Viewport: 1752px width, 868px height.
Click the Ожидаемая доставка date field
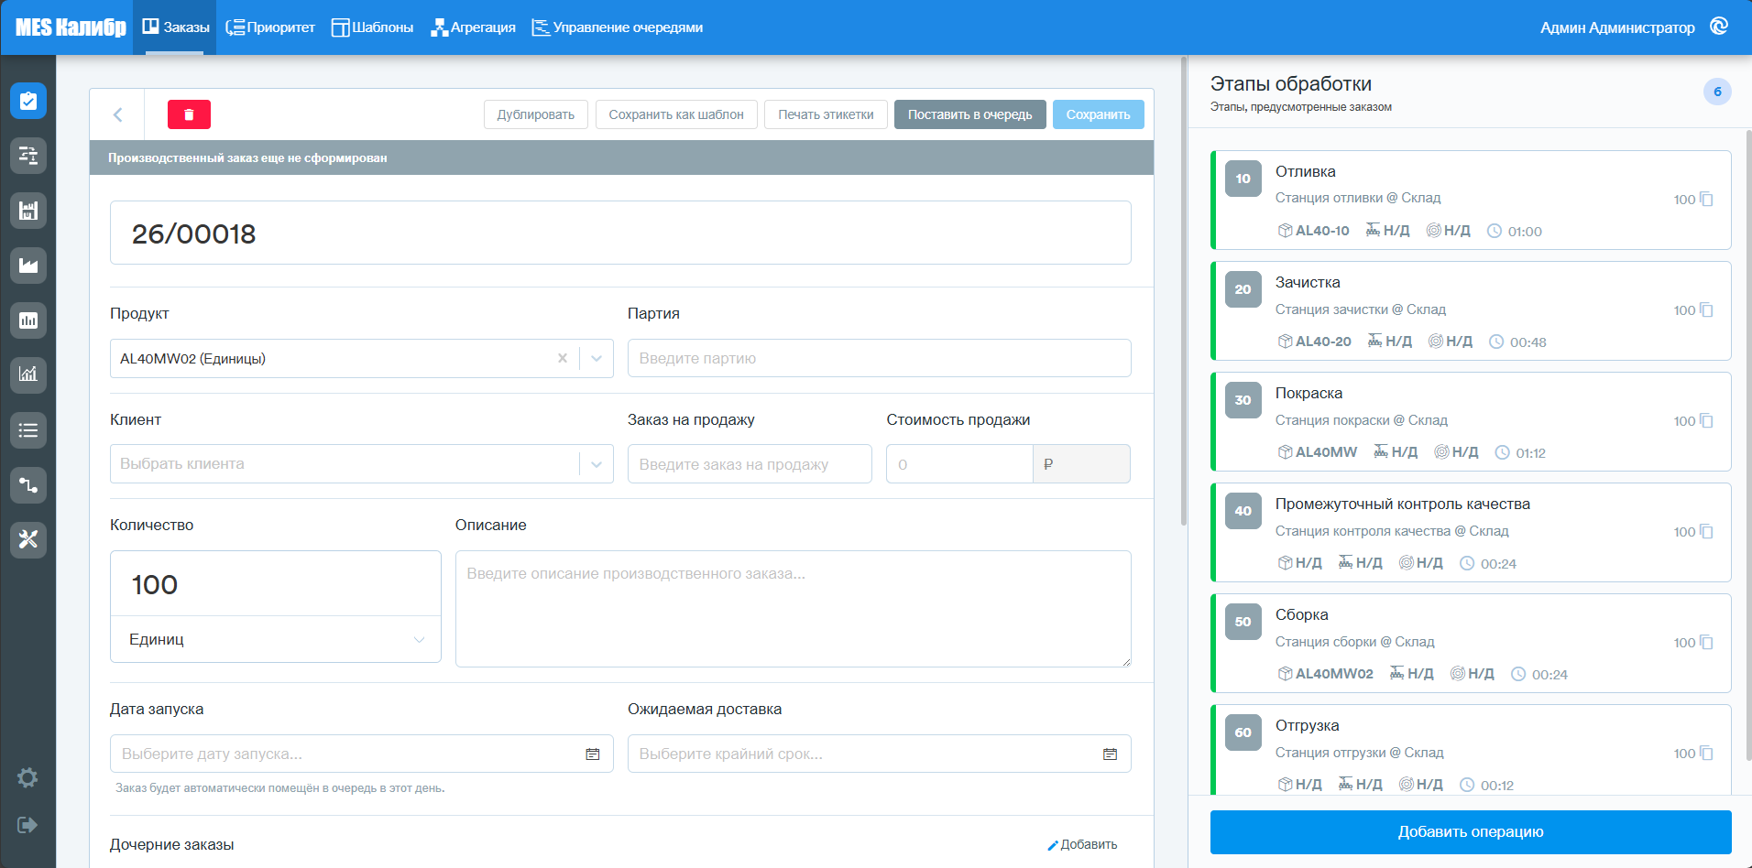(x=879, y=754)
